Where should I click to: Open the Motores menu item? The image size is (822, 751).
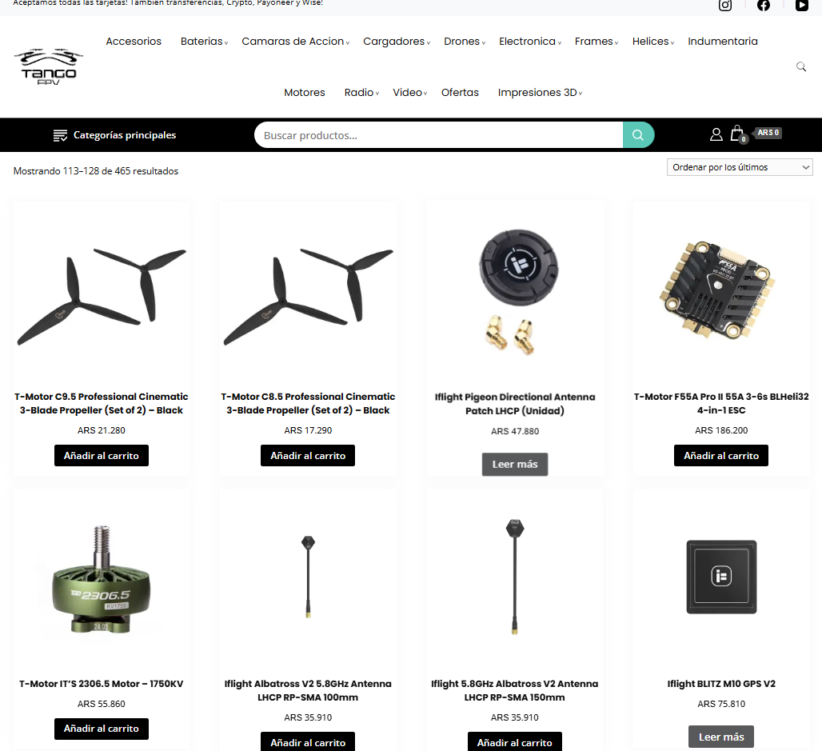pyautogui.click(x=305, y=93)
